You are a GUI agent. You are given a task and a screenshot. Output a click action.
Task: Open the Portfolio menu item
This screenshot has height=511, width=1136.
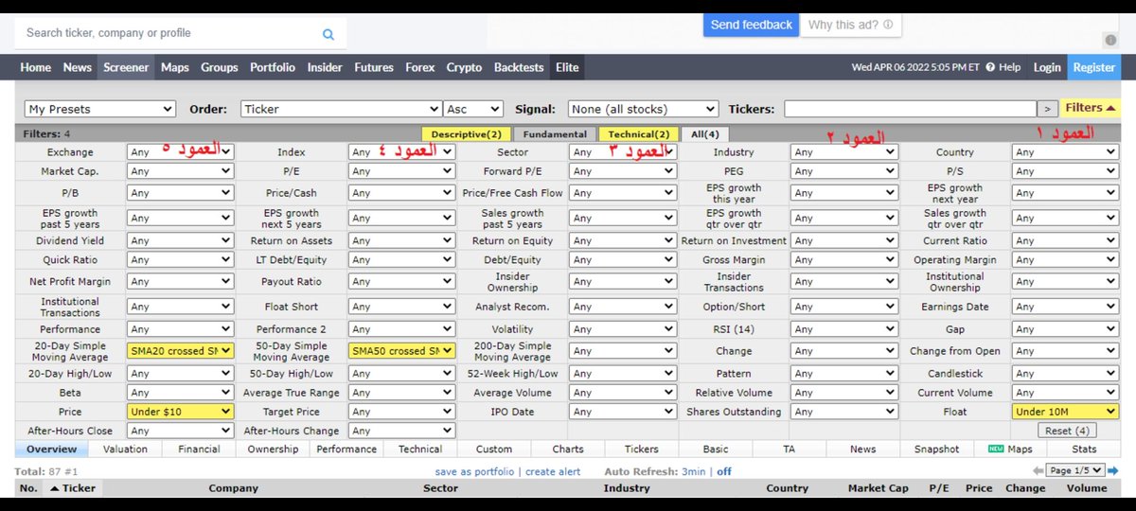click(273, 67)
